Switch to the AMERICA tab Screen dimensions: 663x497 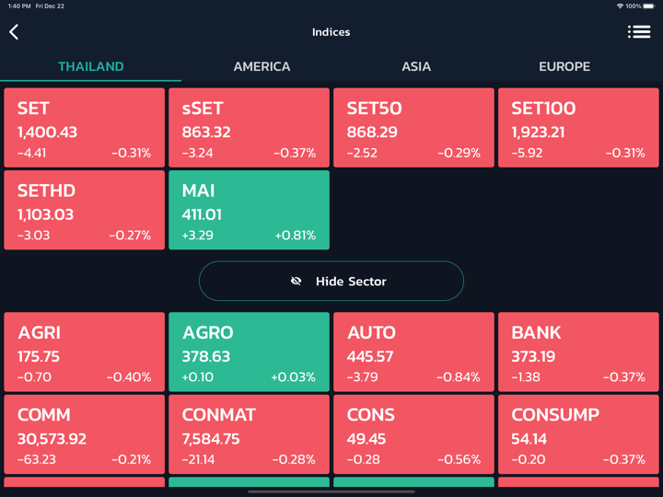pyautogui.click(x=262, y=66)
